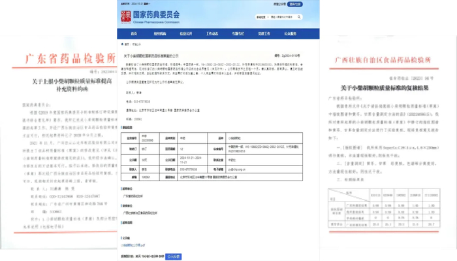
Task: Click the left document title about 小柴胡颗粒
Action: (72, 85)
